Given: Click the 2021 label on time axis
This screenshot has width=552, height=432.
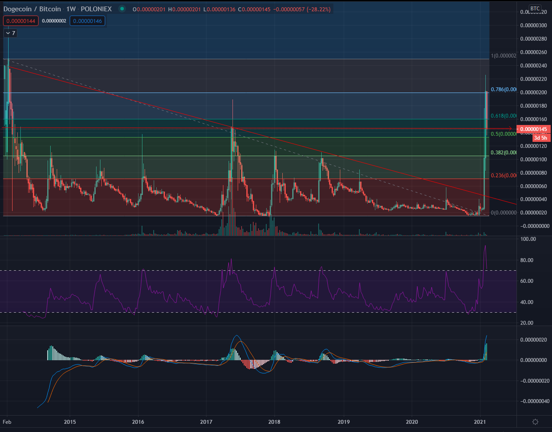Looking at the screenshot, I should (480, 422).
